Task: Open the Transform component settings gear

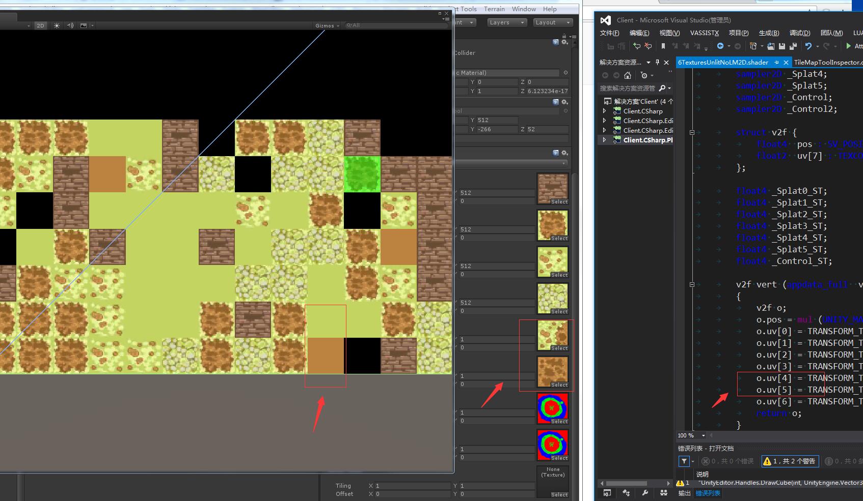Action: coord(564,43)
